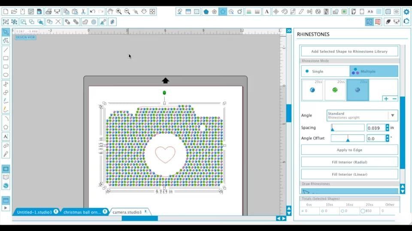Select Single rhinestone mode
Image resolution: width=412 pixels, height=231 pixels.
click(x=325, y=71)
